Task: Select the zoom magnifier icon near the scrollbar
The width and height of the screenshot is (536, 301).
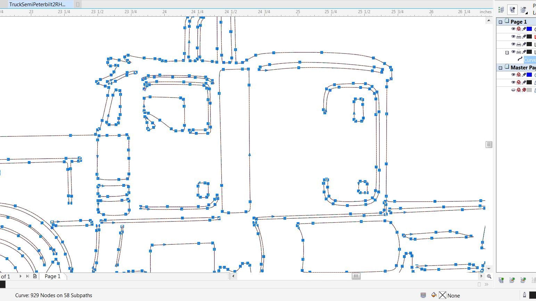Action: tap(489, 276)
